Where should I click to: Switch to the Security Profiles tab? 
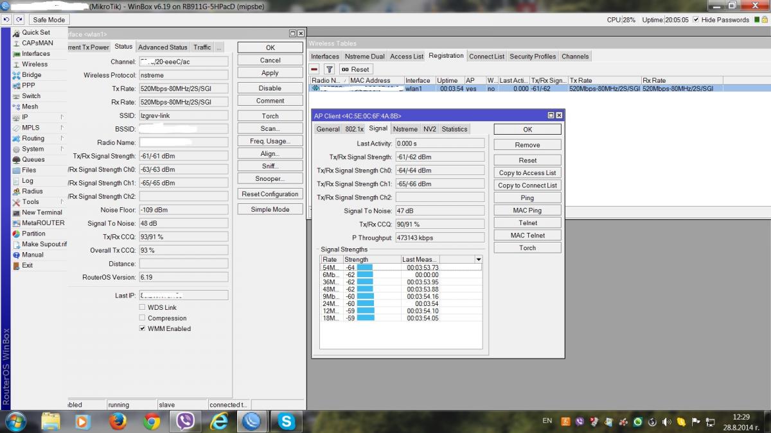click(533, 56)
